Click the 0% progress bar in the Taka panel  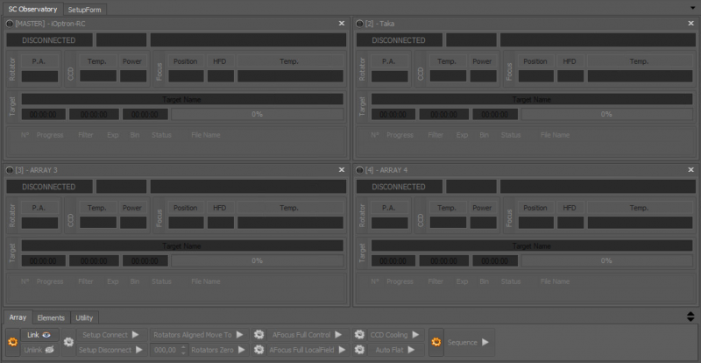606,114
